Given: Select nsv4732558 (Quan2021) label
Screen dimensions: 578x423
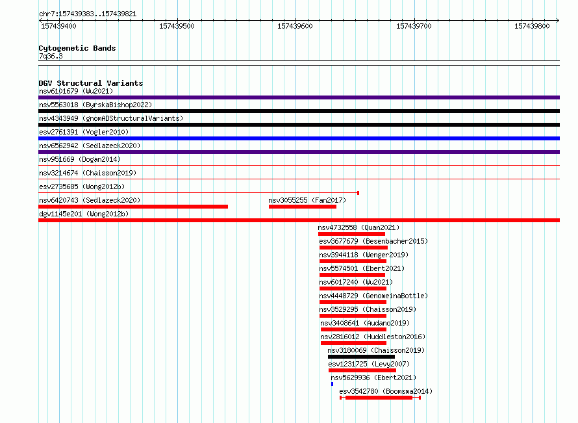Looking at the screenshot, I should pos(358,227).
